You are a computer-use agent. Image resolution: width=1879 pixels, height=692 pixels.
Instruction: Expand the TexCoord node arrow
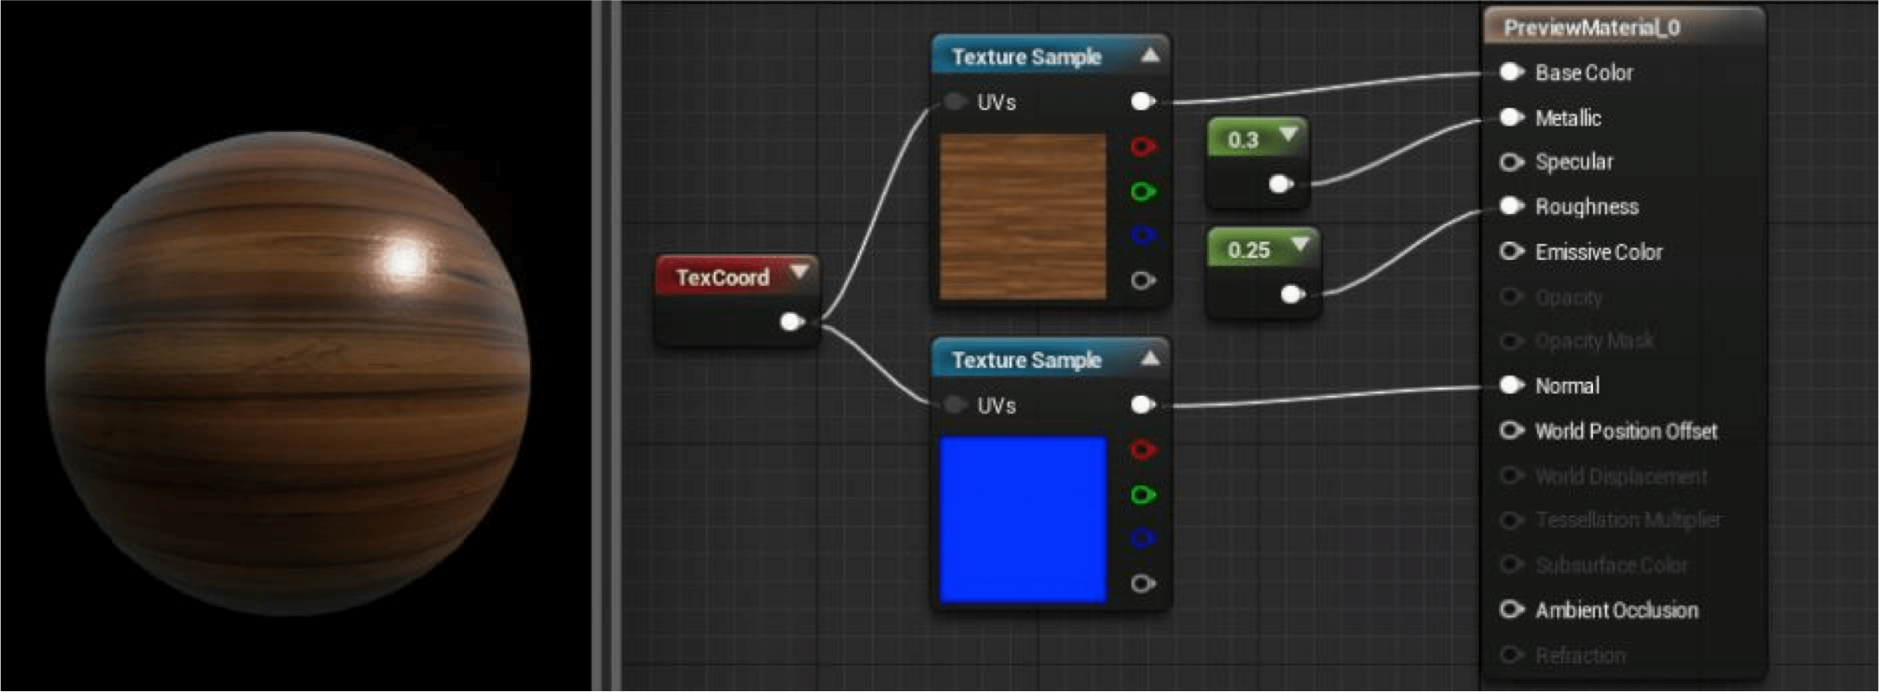point(800,272)
